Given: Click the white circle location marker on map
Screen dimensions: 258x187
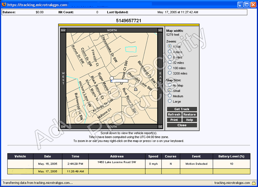Looking at the screenshot, I should pyautogui.click(x=112, y=78).
